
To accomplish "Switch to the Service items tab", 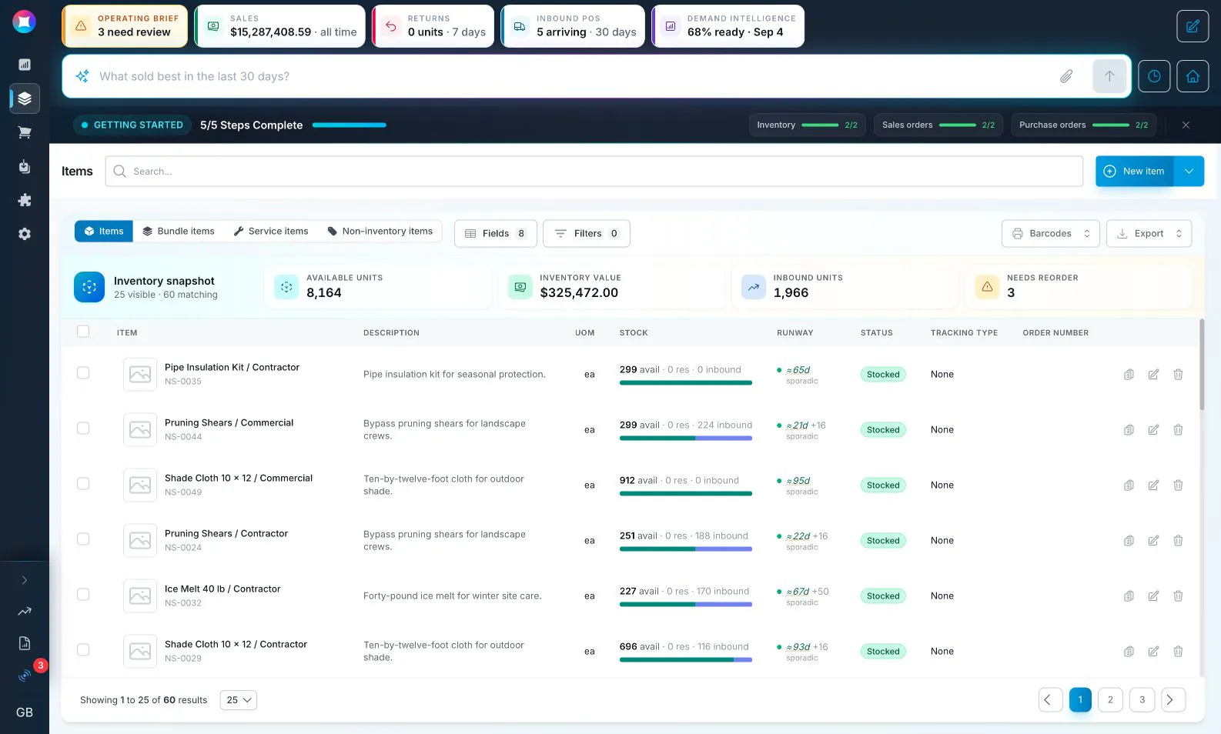I will [271, 232].
